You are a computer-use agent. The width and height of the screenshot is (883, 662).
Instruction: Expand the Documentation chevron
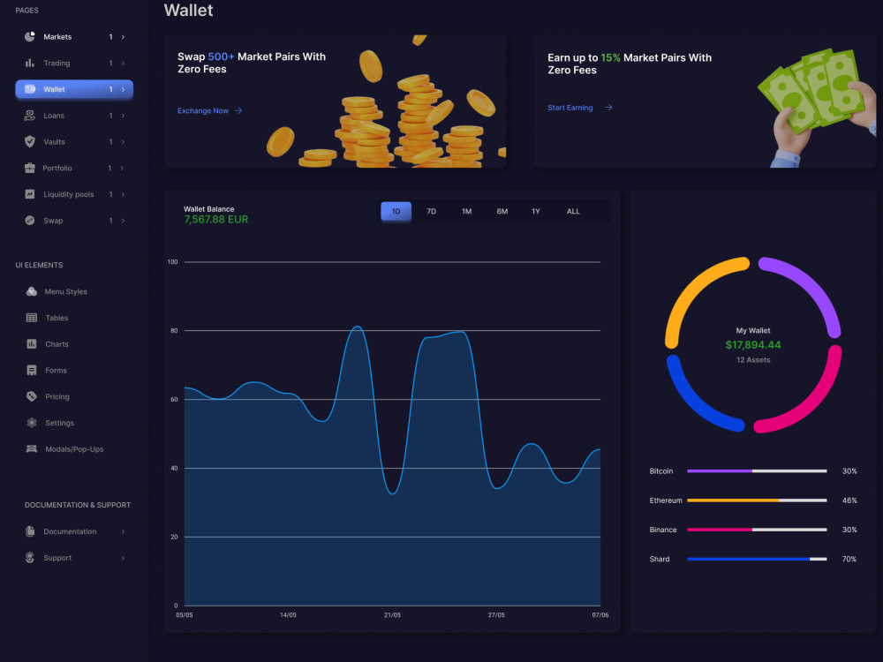[123, 532]
